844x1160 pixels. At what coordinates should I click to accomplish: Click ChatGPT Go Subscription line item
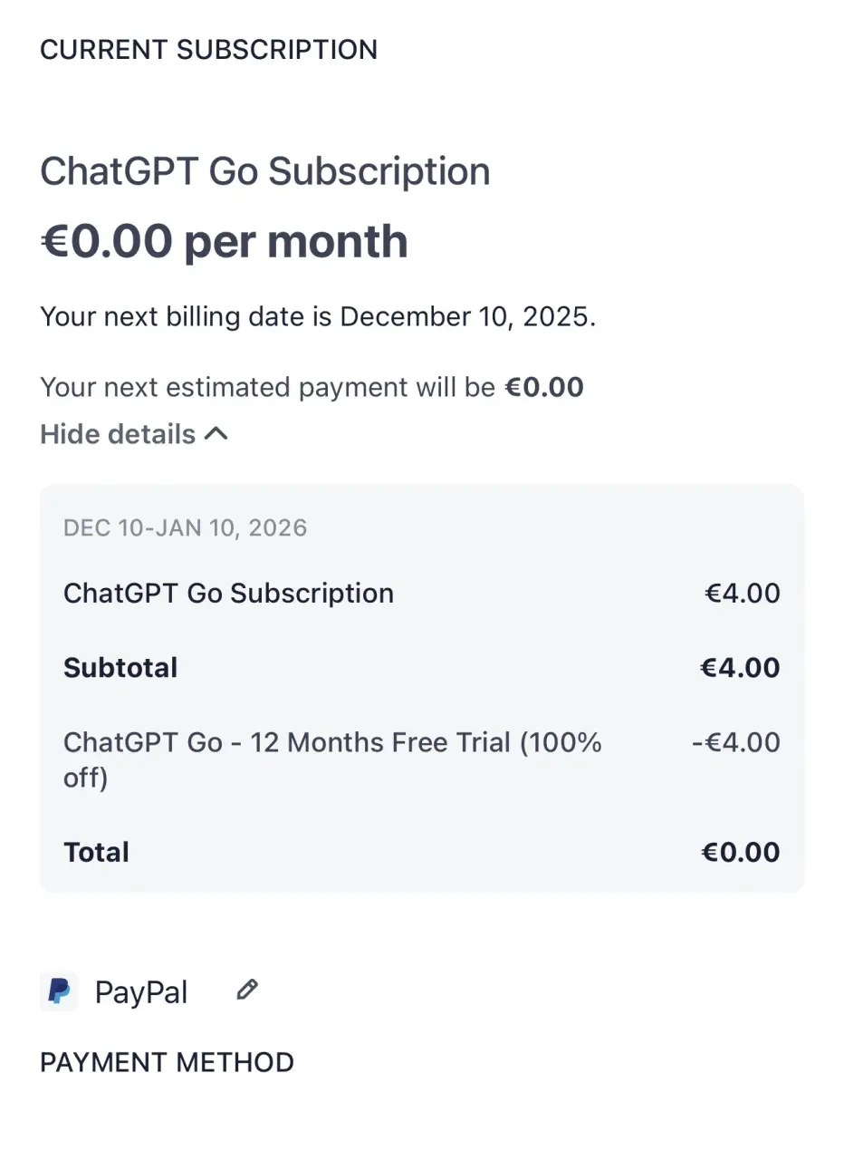[x=229, y=594]
